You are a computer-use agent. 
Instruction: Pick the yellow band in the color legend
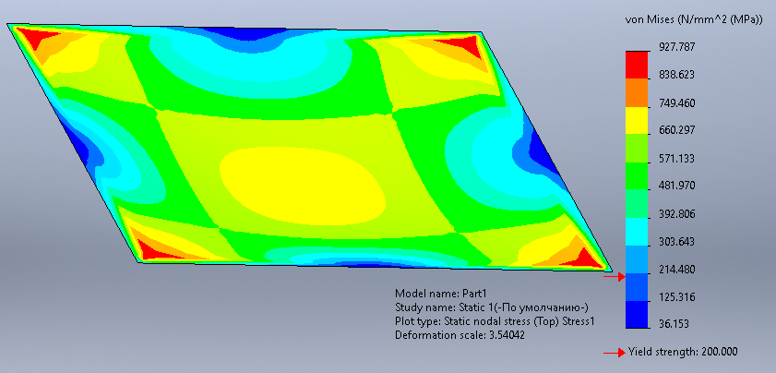point(637,119)
